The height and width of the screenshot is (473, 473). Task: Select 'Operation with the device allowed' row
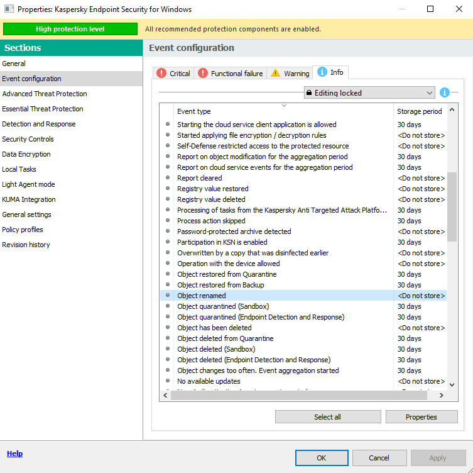pyautogui.click(x=303, y=264)
